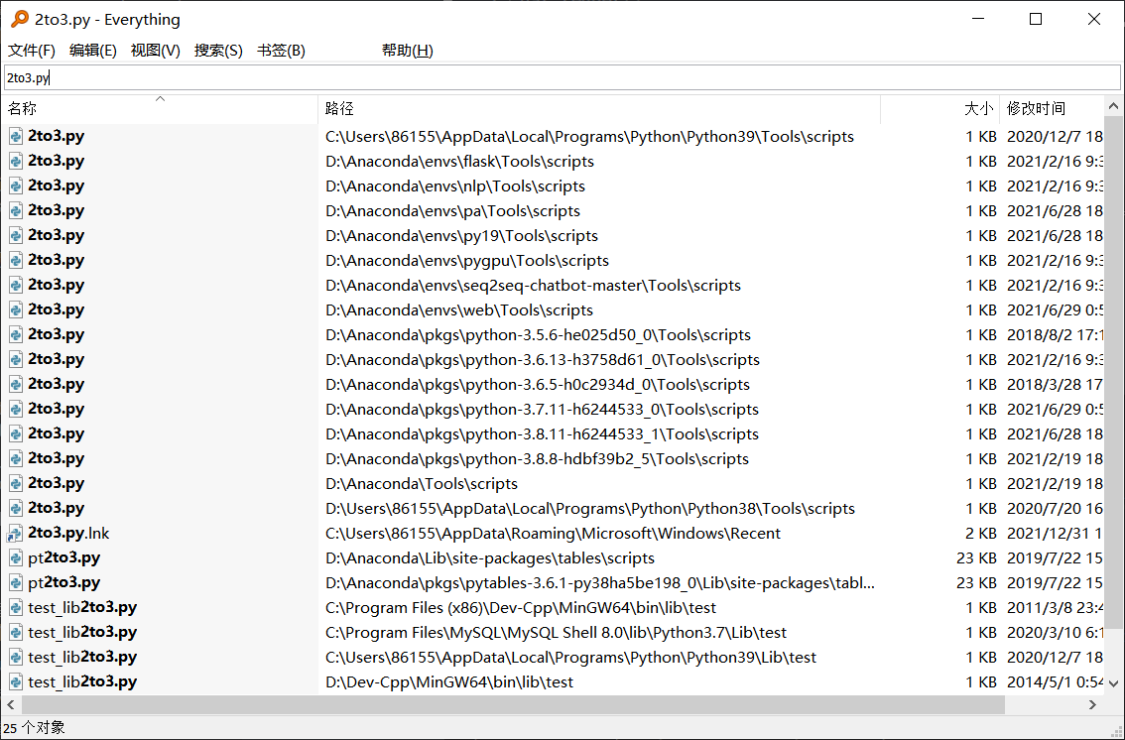
Task: Select Python file icon for Python39\Tools\scripts 2to3.py
Action: coord(16,136)
